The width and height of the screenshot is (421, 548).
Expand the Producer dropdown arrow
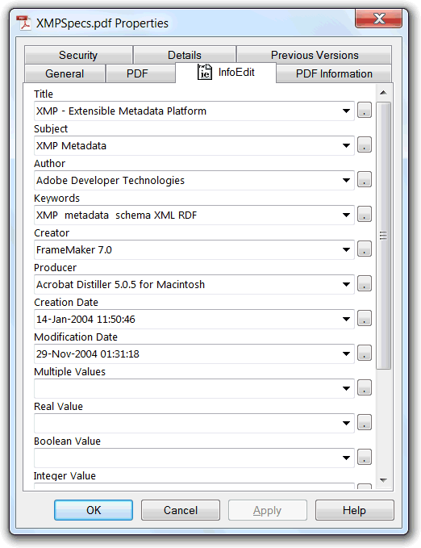[346, 284]
